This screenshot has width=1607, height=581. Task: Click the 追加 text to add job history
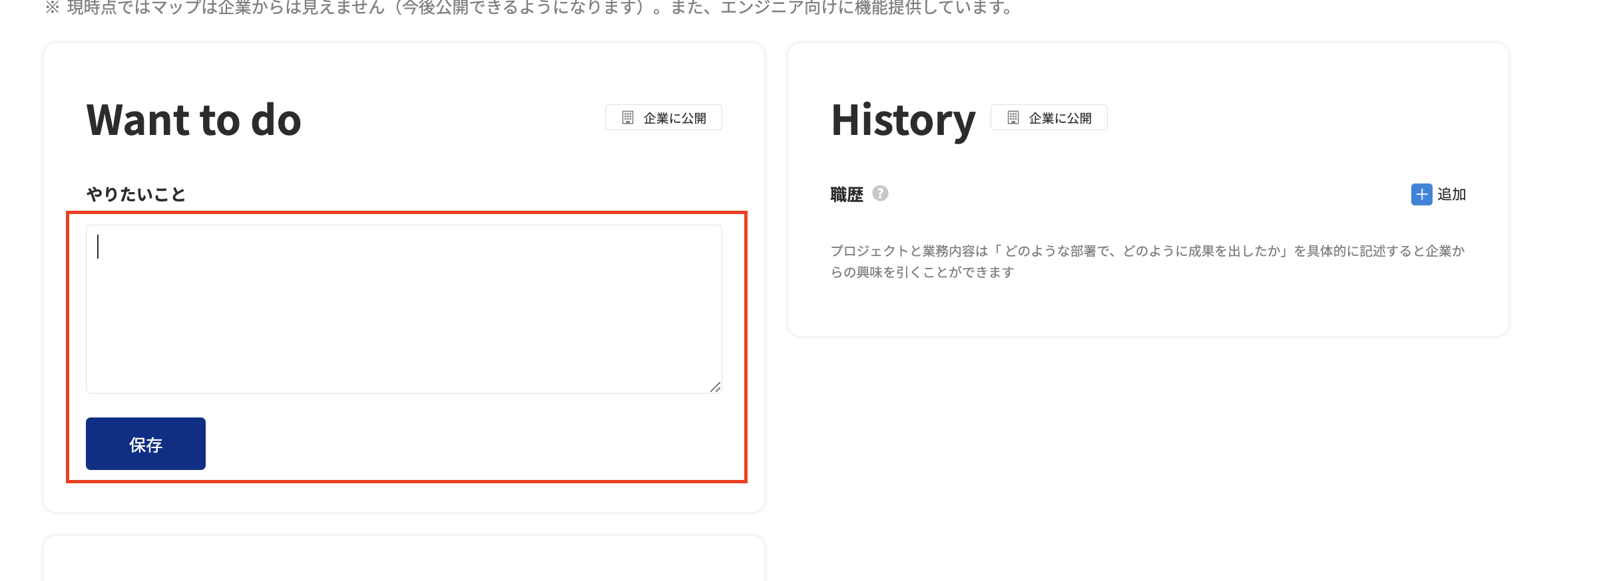pyautogui.click(x=1451, y=195)
